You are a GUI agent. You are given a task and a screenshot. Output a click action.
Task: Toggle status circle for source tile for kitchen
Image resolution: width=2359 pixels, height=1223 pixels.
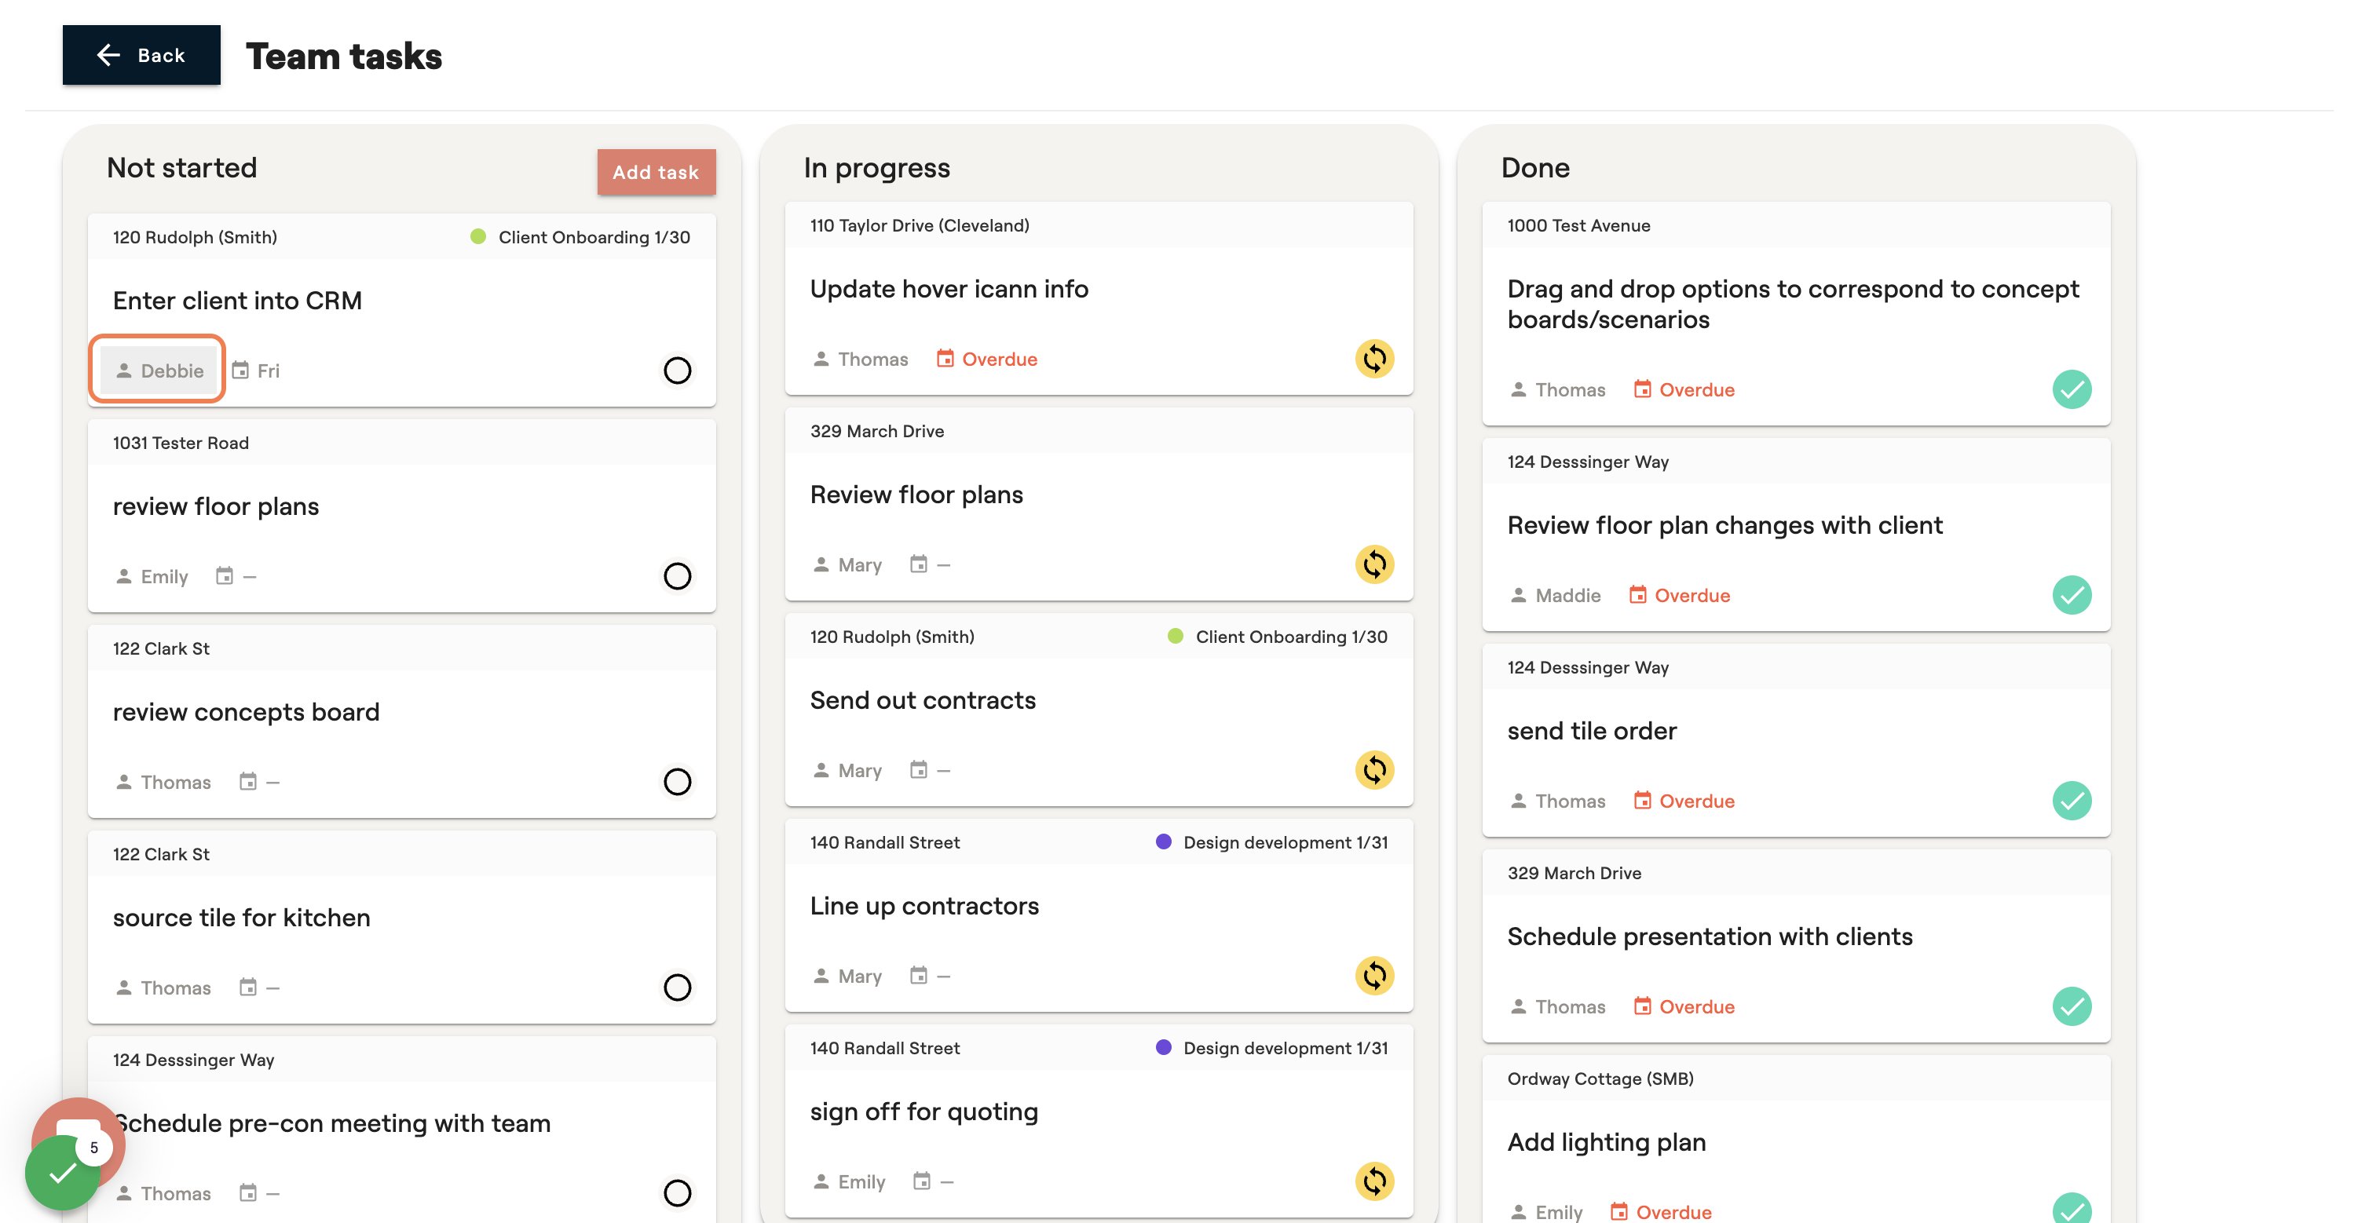[x=677, y=988]
